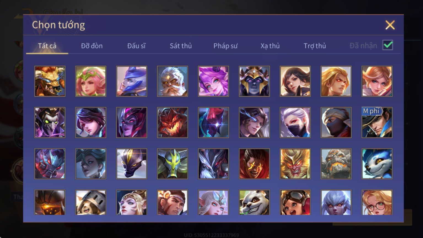
Task: Choose the white-bearded old man hero
Action: point(173,81)
